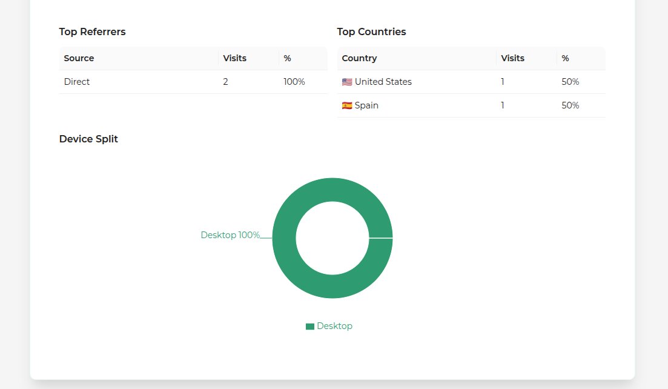Viewport: 668px width, 389px height.
Task: Click the visits count for Spain
Action: (x=503, y=105)
